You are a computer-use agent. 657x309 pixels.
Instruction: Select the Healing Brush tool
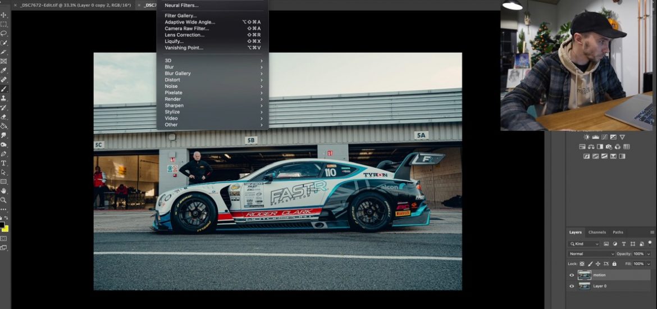[x=3, y=80]
